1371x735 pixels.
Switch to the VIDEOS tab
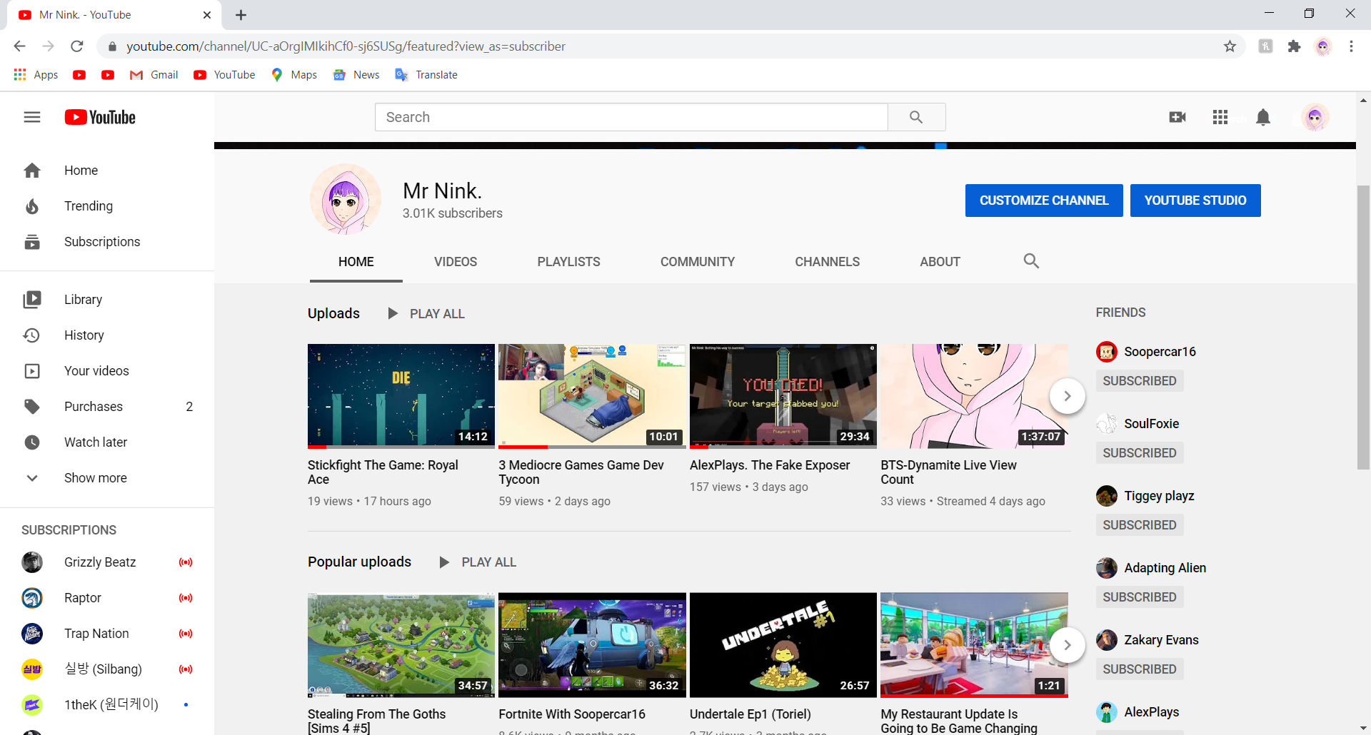coord(456,262)
